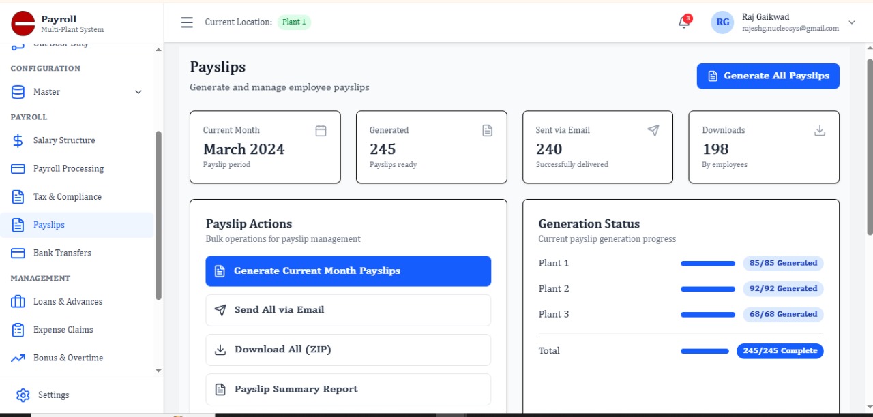Click the Plant 2 progress bar

pyautogui.click(x=708, y=289)
